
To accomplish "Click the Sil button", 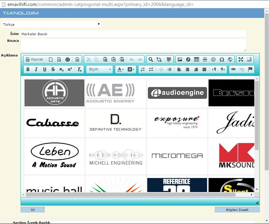I will pos(33,210).
